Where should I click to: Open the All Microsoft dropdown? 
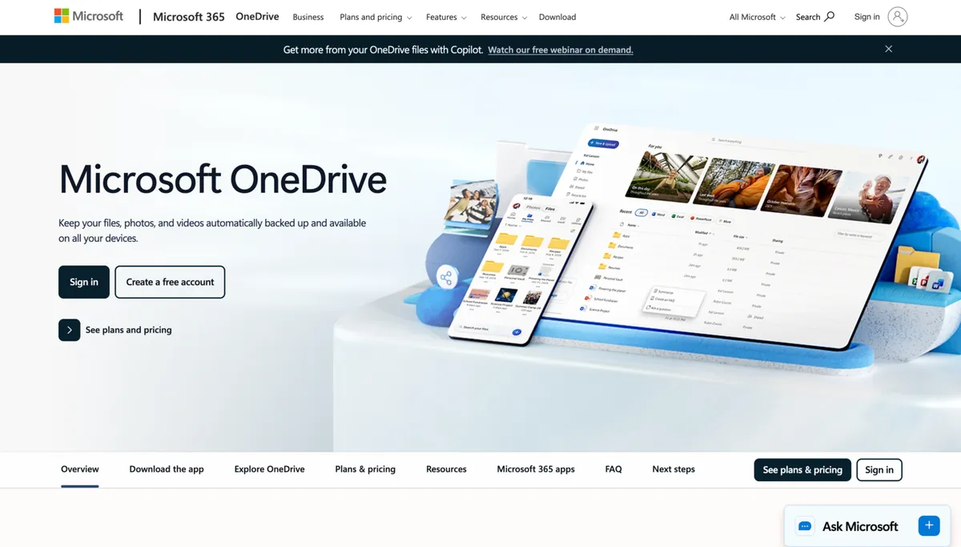click(x=755, y=16)
